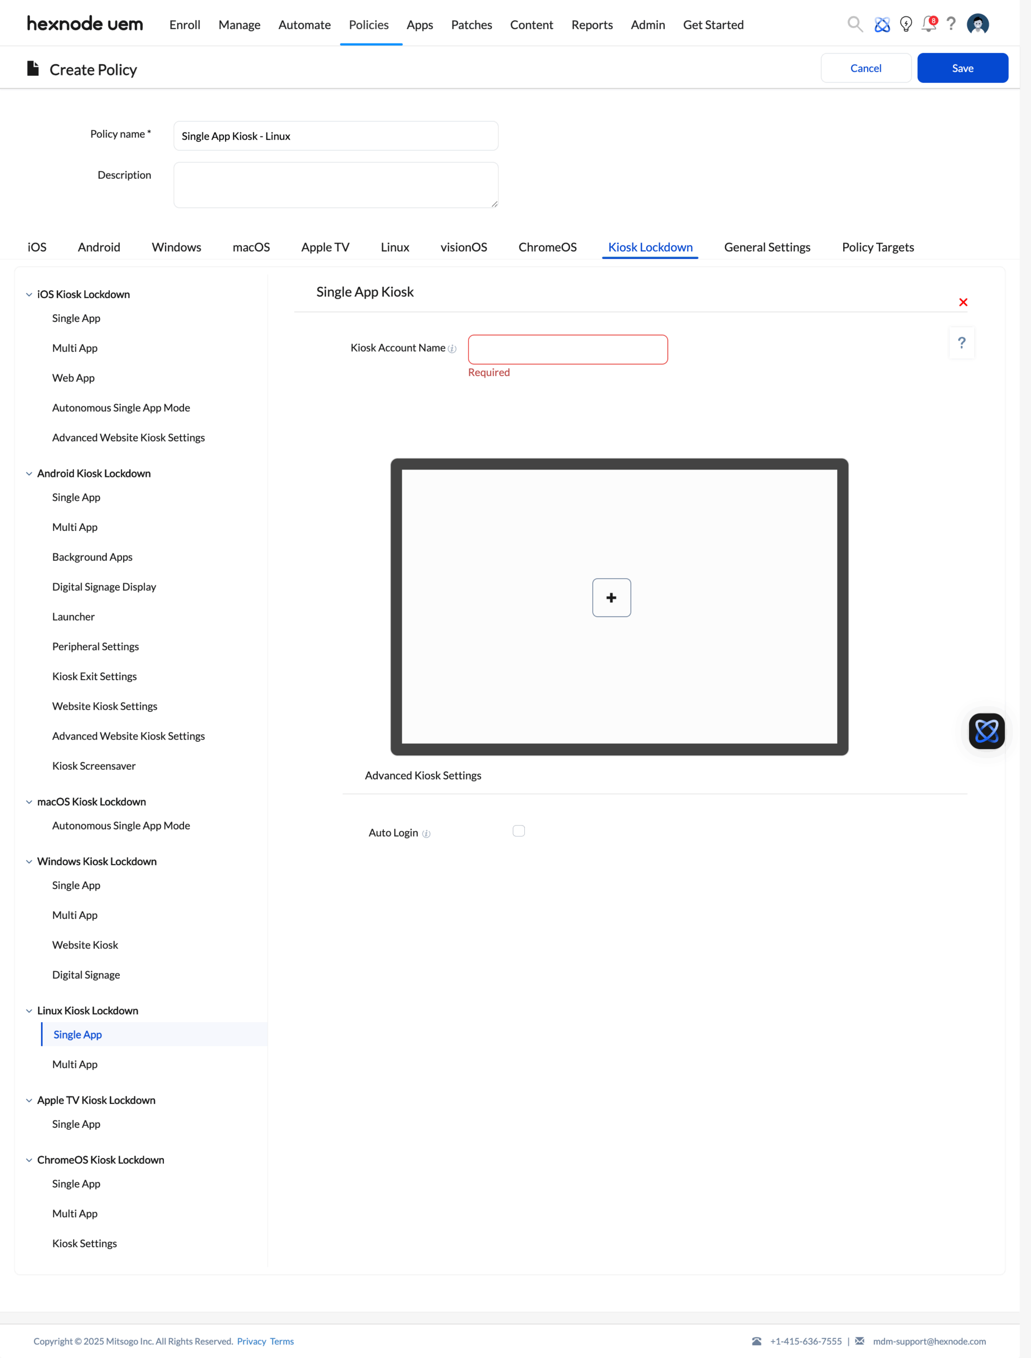Viewport: 1031px width, 1358px height.
Task: Open the Hexnode Genie AI icon in header
Action: click(x=882, y=24)
